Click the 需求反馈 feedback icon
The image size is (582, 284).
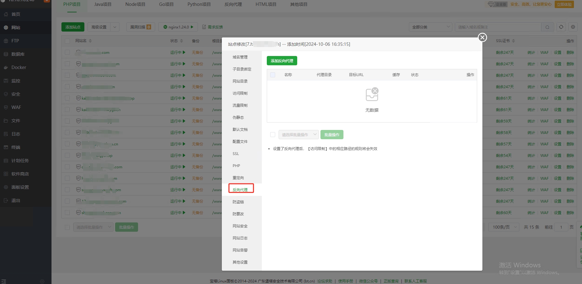pyautogui.click(x=204, y=27)
